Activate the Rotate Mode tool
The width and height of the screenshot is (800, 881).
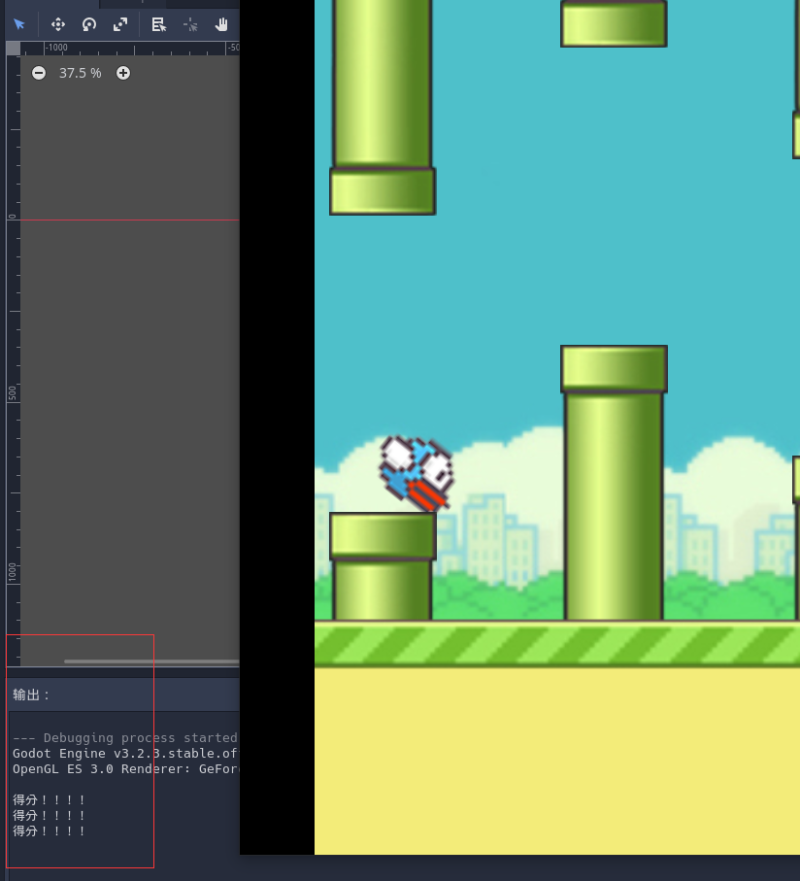pos(89,24)
